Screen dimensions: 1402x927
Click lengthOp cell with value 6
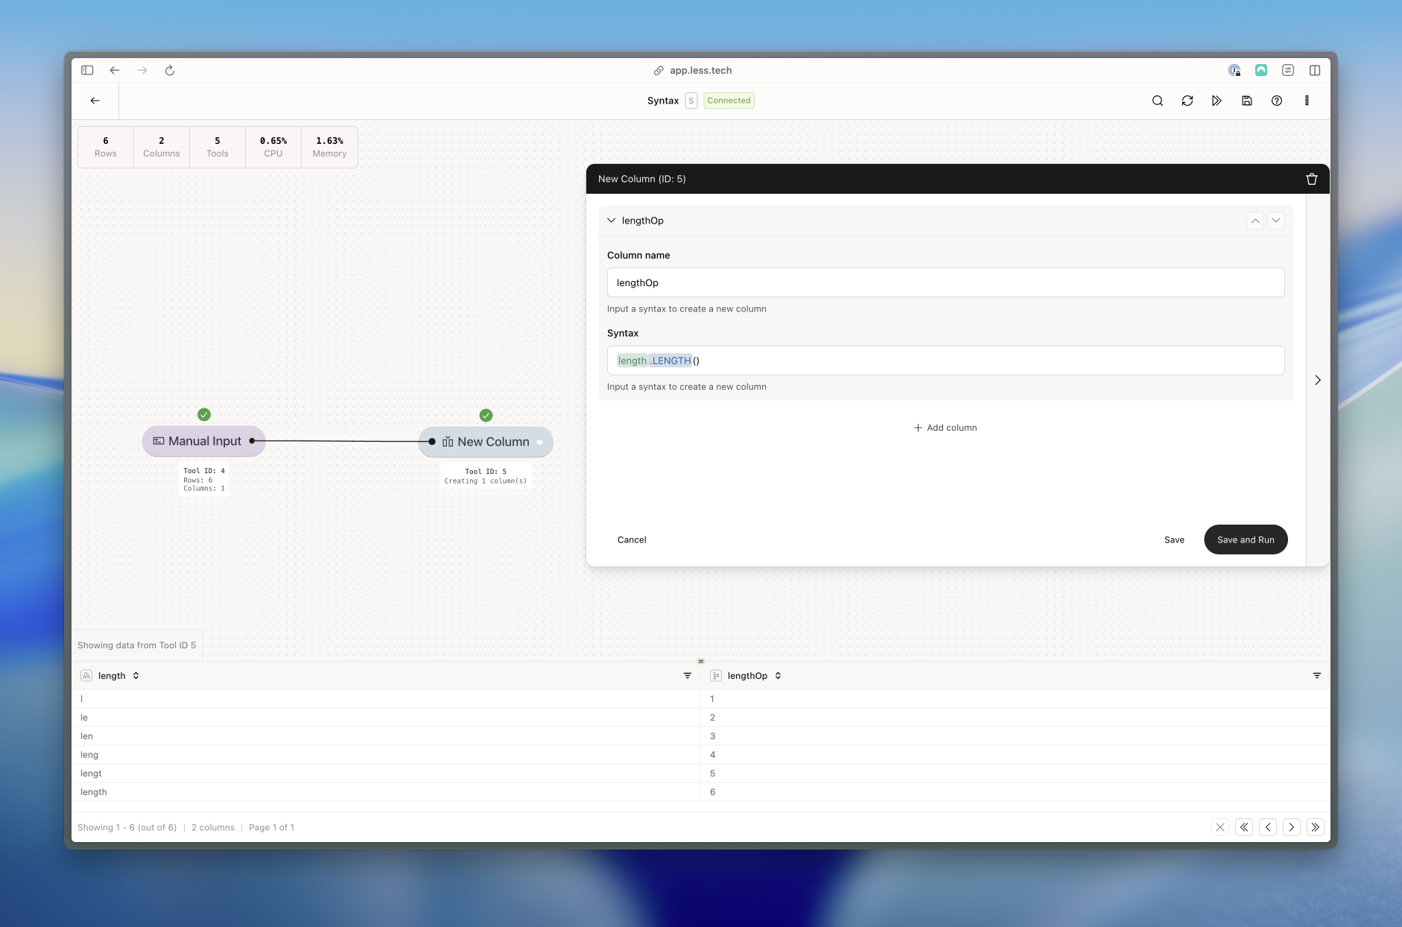(1015, 792)
